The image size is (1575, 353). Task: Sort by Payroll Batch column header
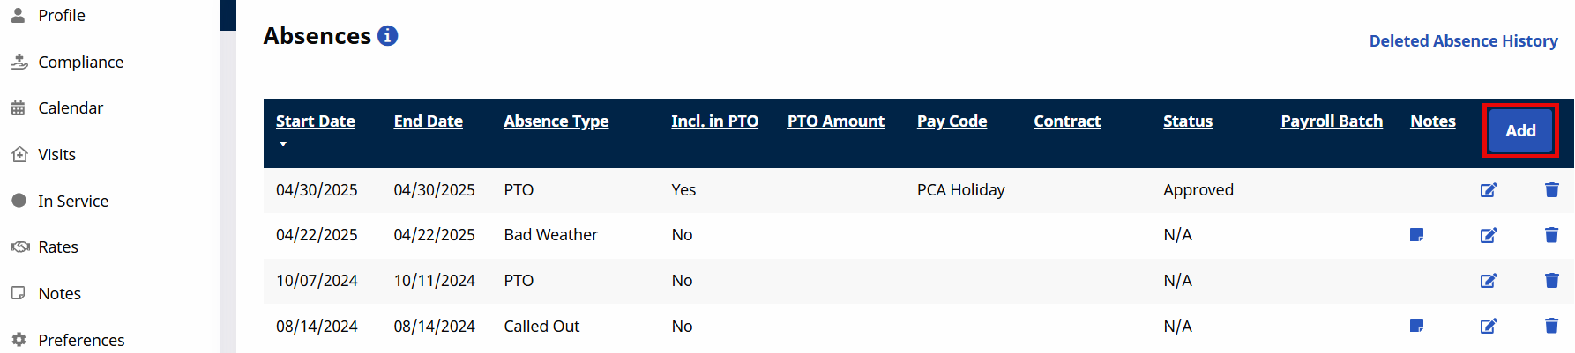[1331, 121]
